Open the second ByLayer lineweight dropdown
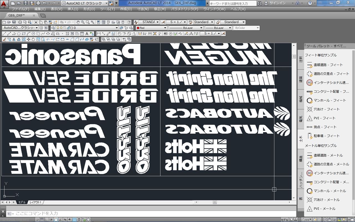 click(x=219, y=28)
